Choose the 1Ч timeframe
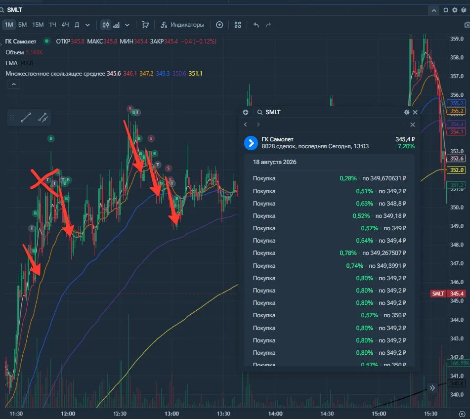The width and height of the screenshot is (470, 419). coord(53,25)
